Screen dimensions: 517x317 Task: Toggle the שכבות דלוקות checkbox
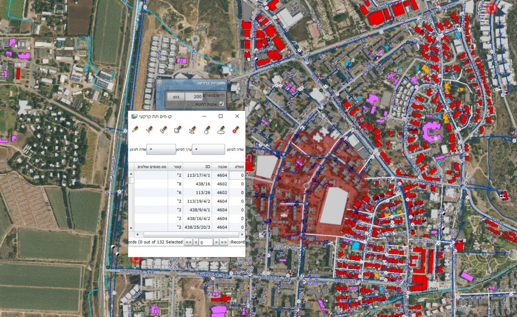(222, 103)
